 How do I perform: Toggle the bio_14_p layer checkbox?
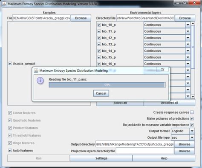(x=99, y=51)
